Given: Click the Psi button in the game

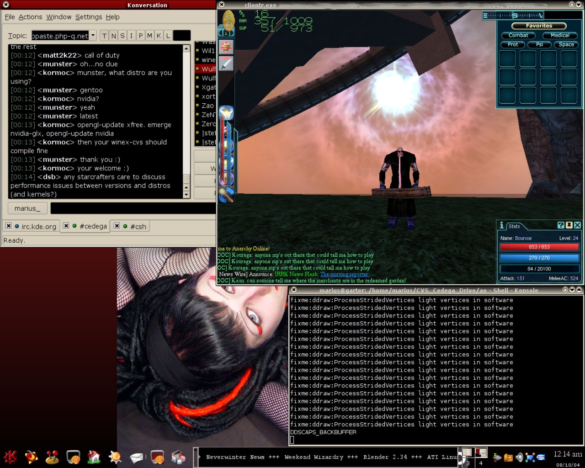Looking at the screenshot, I should click(539, 44).
